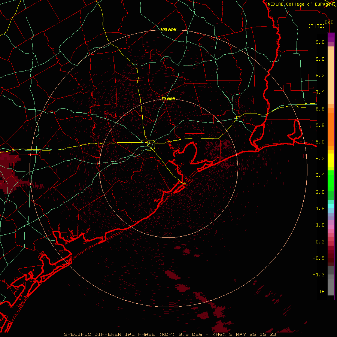Click the 5.0 scale value
This screenshot has width=337, height=337.
coord(320,142)
